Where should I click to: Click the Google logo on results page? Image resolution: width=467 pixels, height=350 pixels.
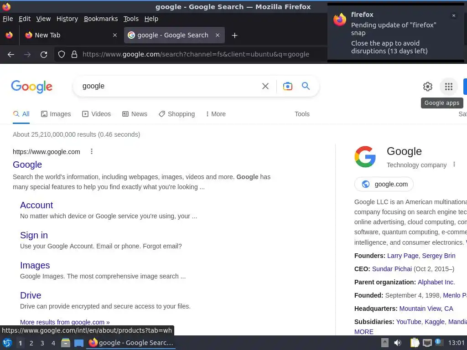[x=32, y=87]
